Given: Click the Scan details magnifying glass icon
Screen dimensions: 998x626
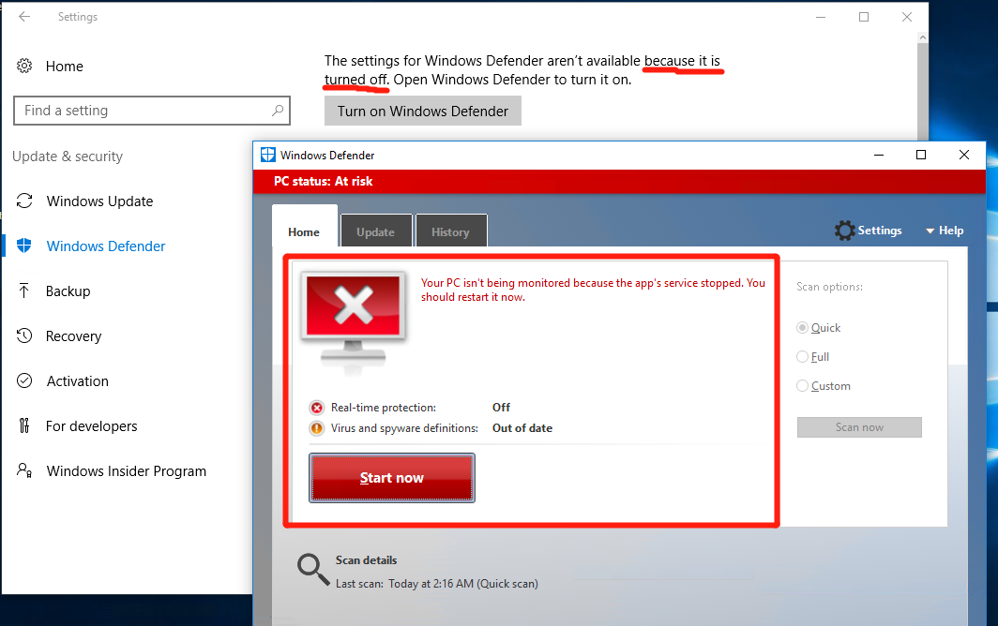Looking at the screenshot, I should 312,570.
